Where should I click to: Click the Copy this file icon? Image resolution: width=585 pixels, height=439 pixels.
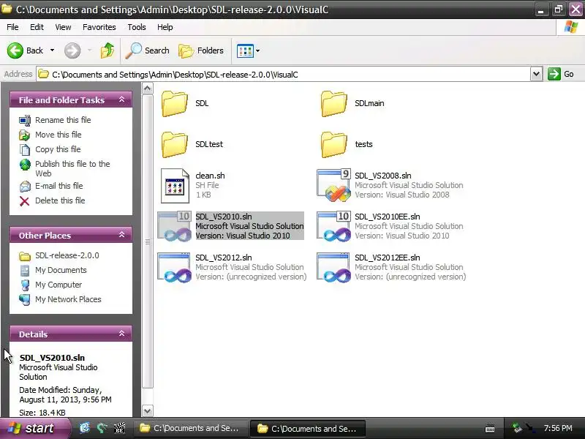coord(25,150)
